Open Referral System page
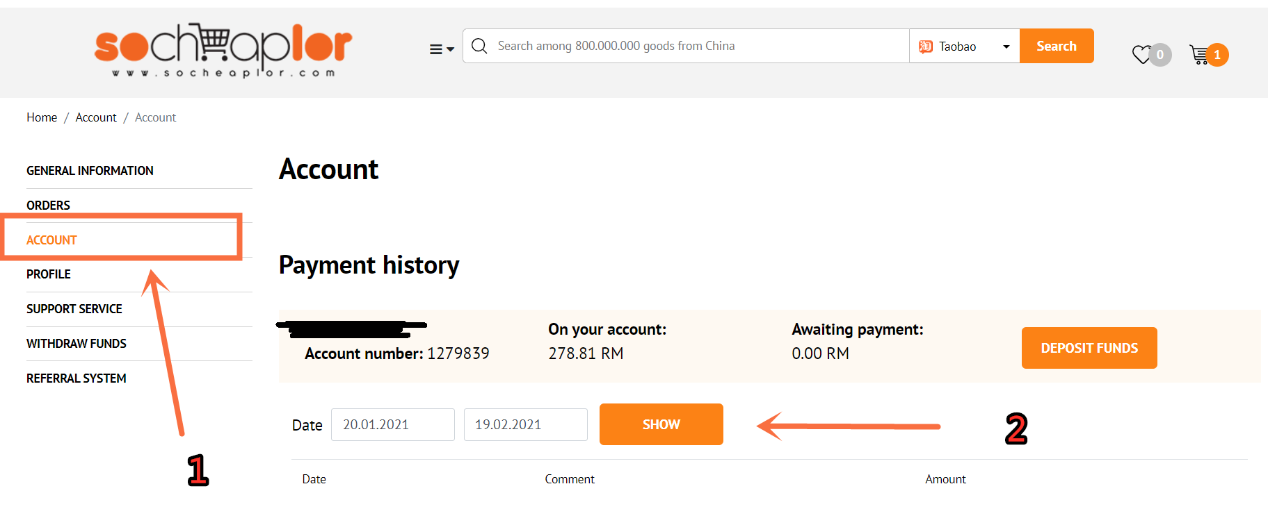1268x525 pixels. point(77,378)
